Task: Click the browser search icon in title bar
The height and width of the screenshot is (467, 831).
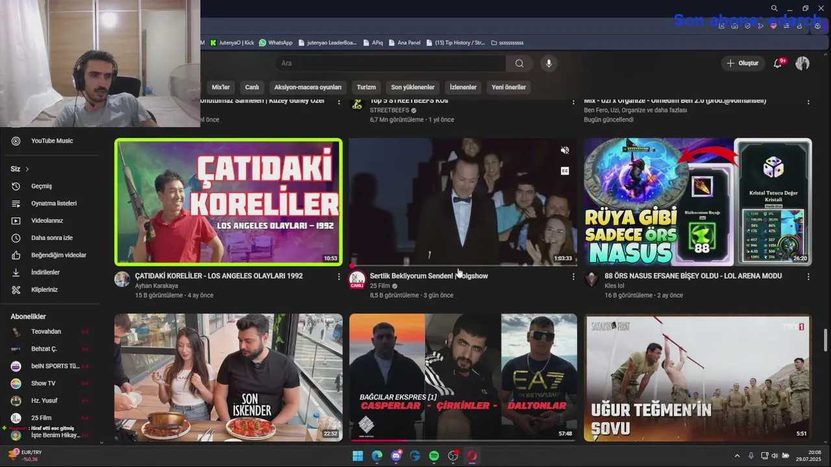Action: pos(774,8)
